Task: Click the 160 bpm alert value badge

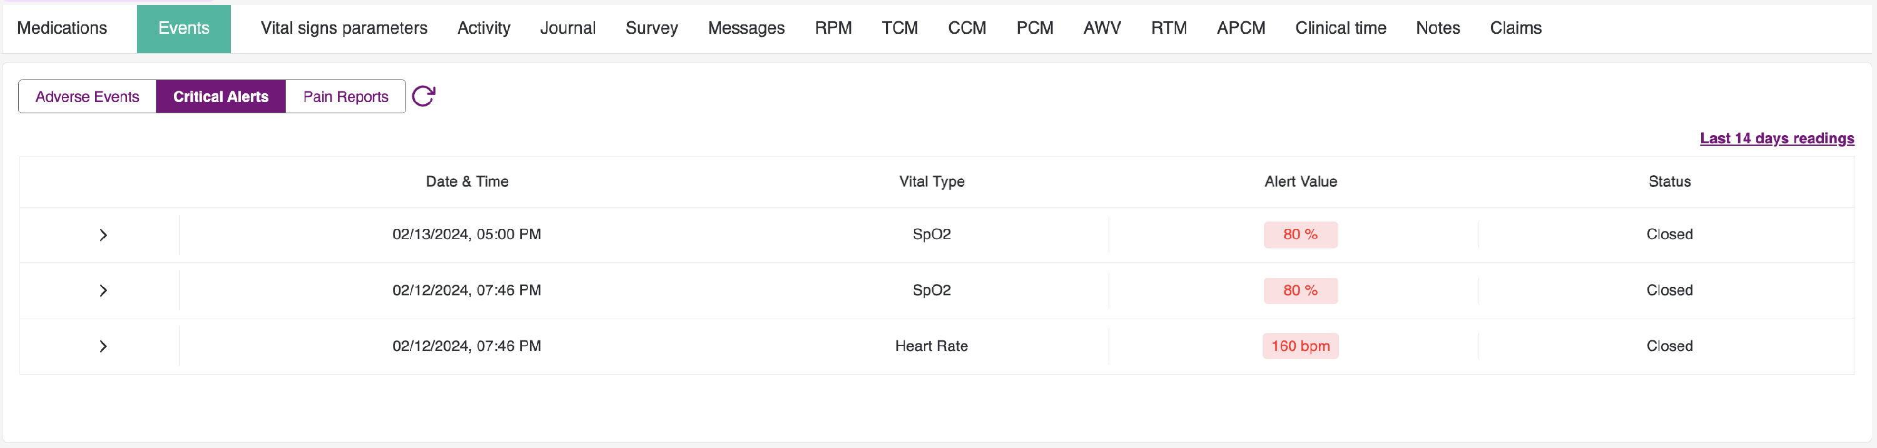Action: (1300, 346)
